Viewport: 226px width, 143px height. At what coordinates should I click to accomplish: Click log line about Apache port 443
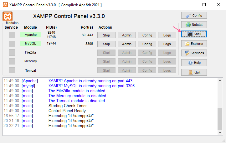coord(90,81)
